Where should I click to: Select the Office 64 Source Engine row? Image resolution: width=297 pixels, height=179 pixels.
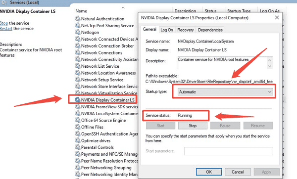pyautogui.click(x=103, y=120)
